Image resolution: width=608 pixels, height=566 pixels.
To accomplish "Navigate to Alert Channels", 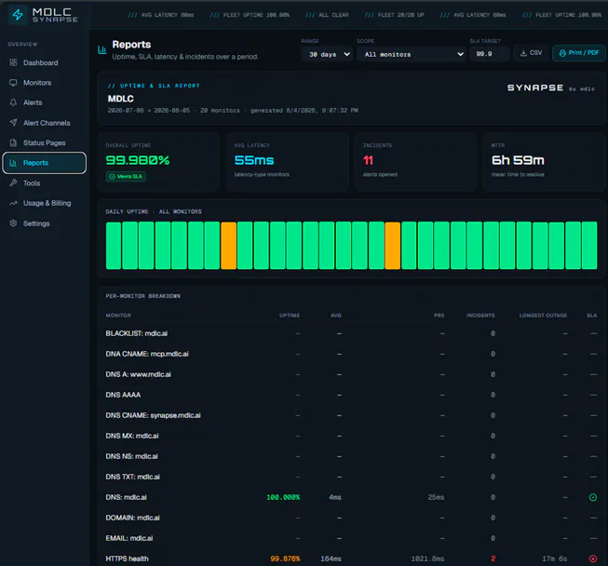I will 47,123.
